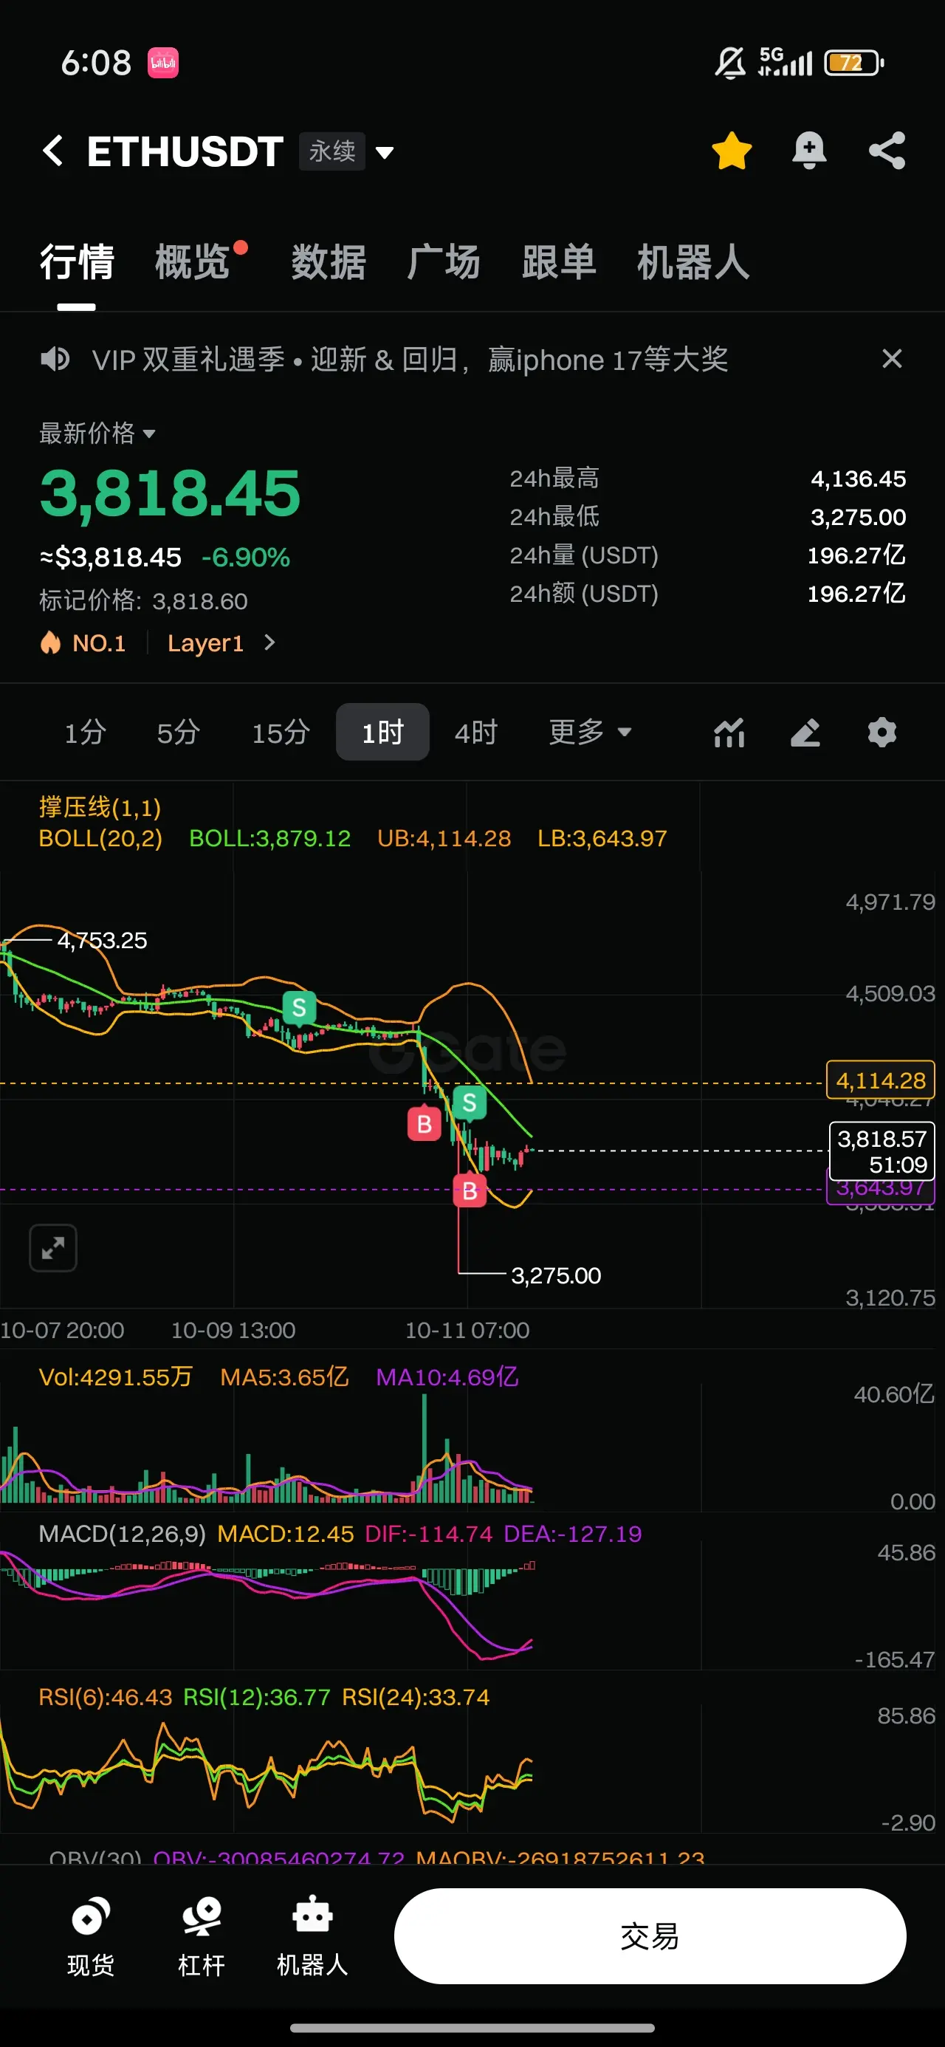This screenshot has width=945, height=2047.
Task: Open 现货 spot trading icon
Action: tap(91, 1935)
